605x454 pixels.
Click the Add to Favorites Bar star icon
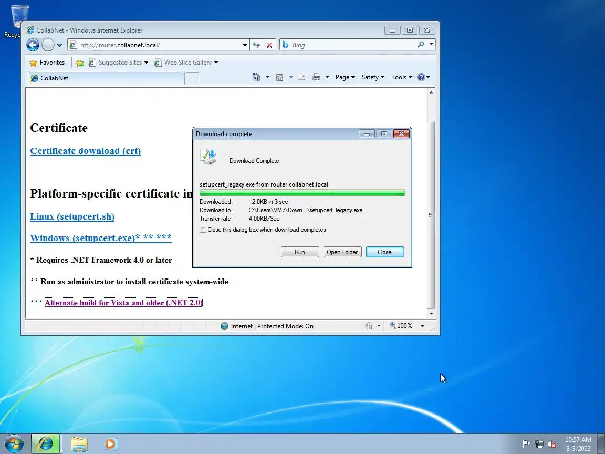tap(80, 63)
